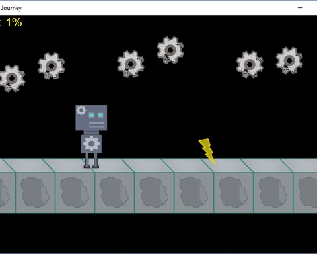This screenshot has width=317, height=254.
Task: Click the large gear on robot's chest
Action: [91, 144]
